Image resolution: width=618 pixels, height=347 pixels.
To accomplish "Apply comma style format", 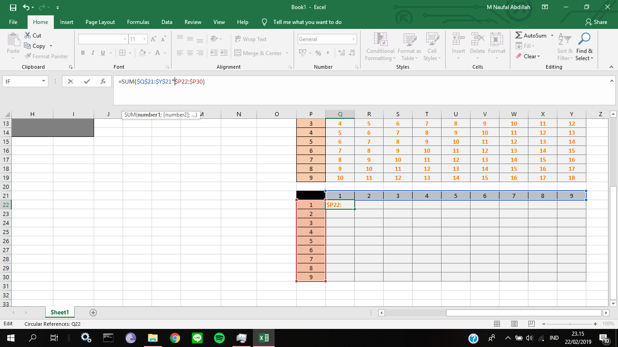I will 328,53.
